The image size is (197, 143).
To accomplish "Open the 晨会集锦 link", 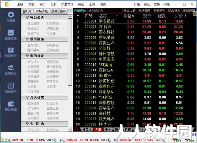I will pyautogui.click(x=33, y=24).
